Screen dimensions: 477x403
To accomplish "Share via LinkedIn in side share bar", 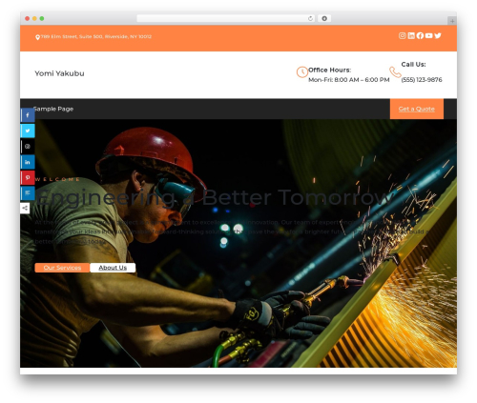I will 28,162.
